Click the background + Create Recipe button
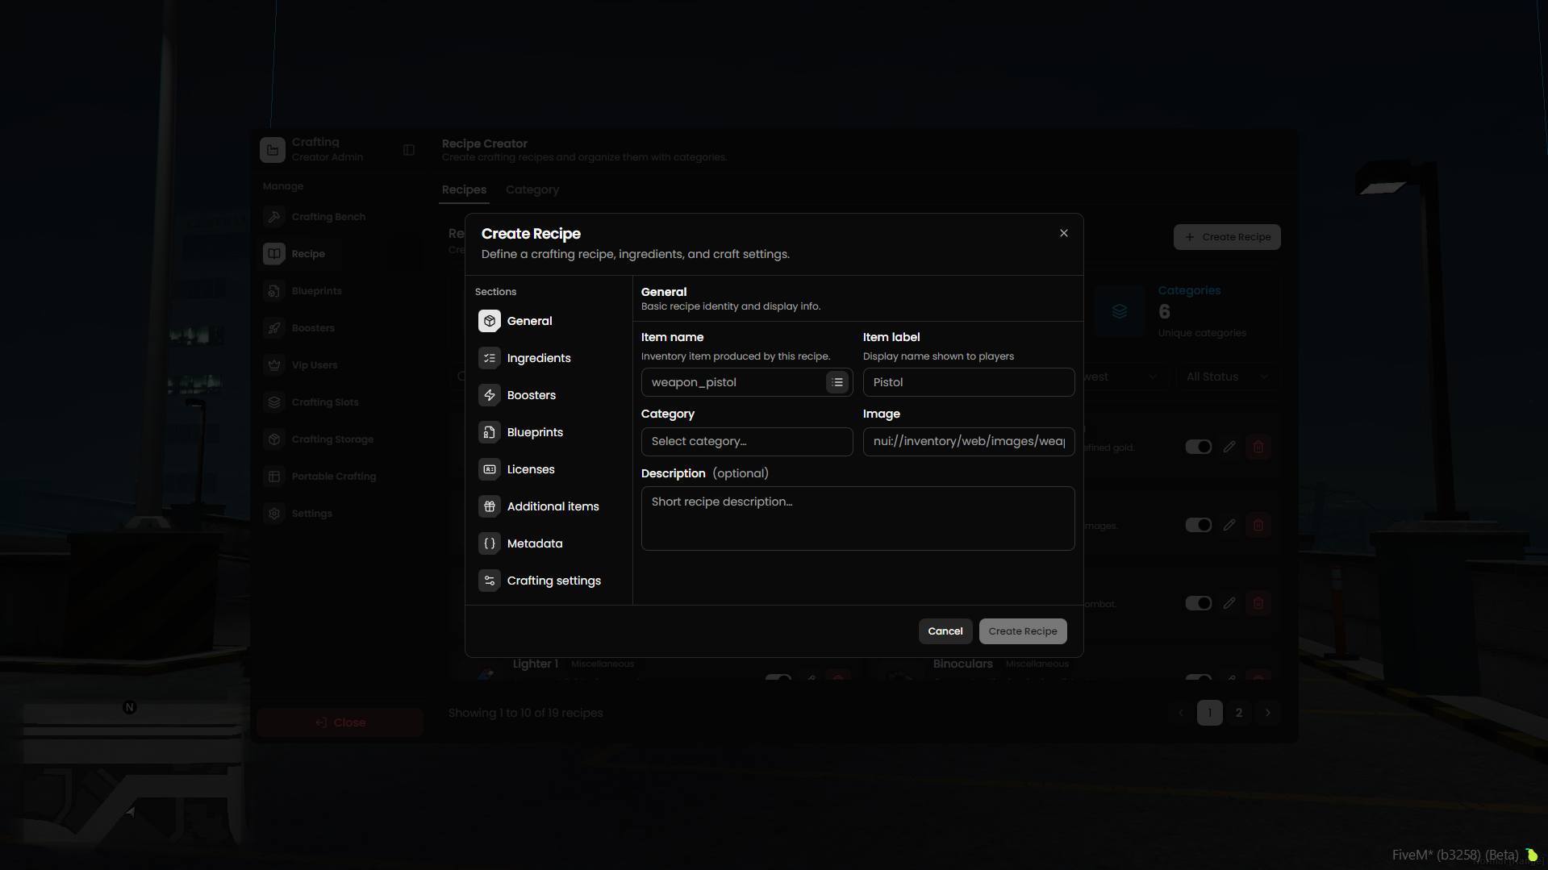The image size is (1548, 870). [1227, 237]
